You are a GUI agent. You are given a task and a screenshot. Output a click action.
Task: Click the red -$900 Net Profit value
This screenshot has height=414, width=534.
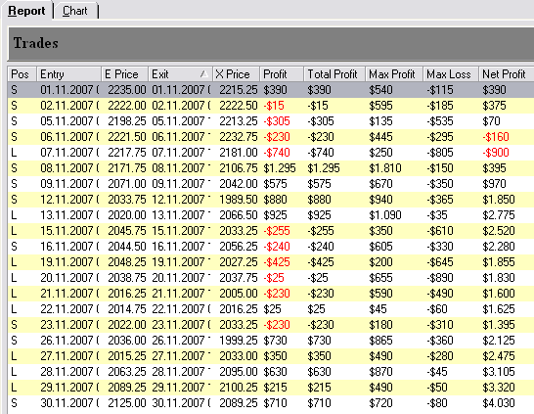tap(496, 153)
